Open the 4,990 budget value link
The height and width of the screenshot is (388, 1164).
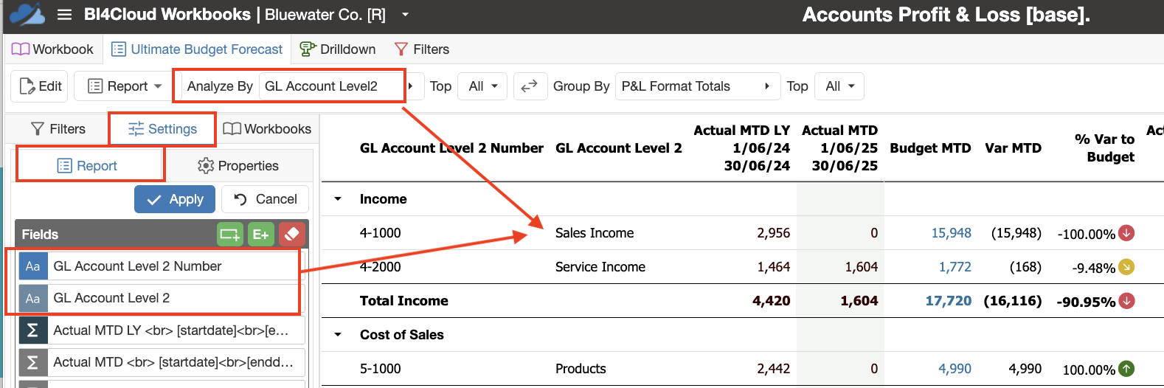click(955, 369)
